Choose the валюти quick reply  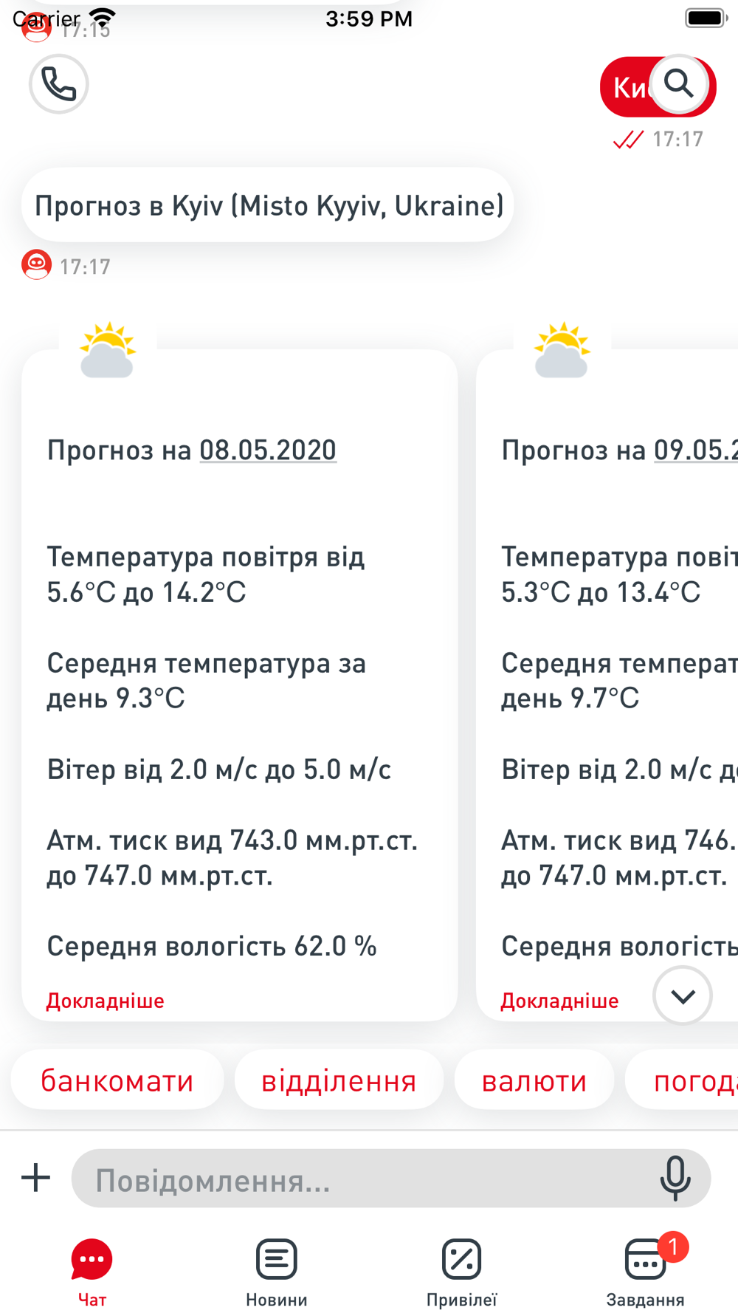click(x=534, y=1080)
